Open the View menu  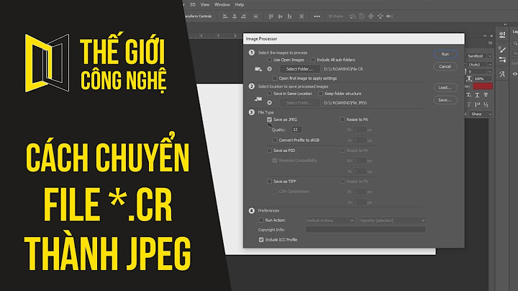[205, 4]
